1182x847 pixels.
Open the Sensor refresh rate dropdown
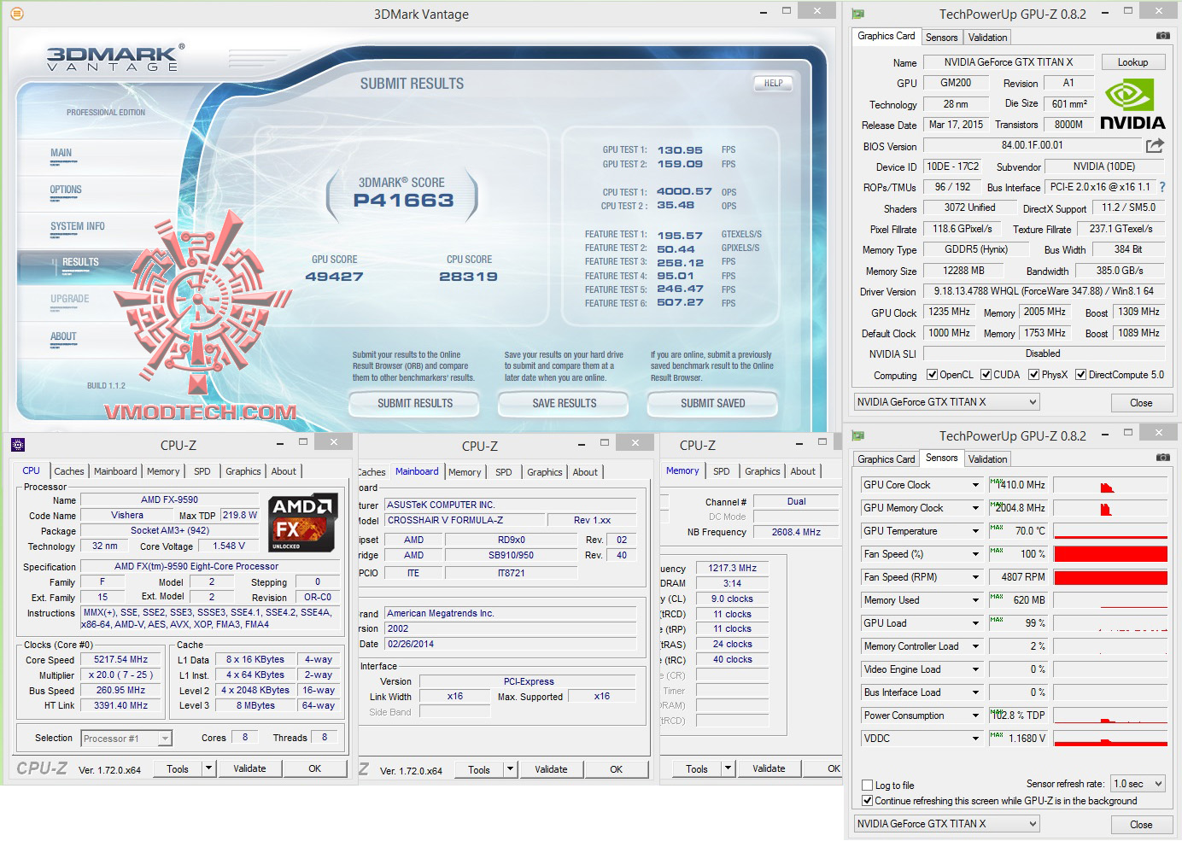[x=1138, y=784]
